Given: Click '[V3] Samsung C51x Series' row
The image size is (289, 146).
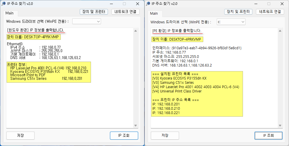Looking at the screenshot, I should pyautogui.click(x=173, y=83).
